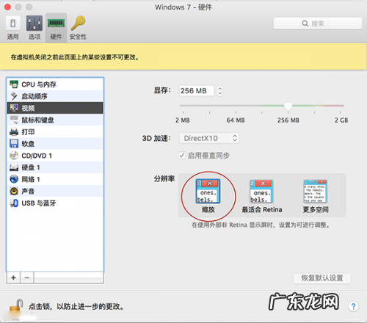The image size is (367, 323).
Task: Open help with the question mark button
Action: pyautogui.click(x=353, y=306)
